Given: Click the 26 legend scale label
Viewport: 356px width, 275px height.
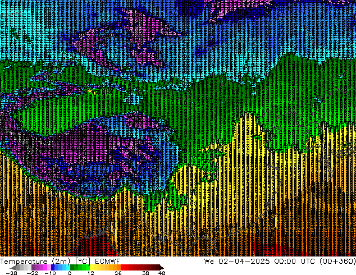Looking at the screenshot, I should click(118, 273).
